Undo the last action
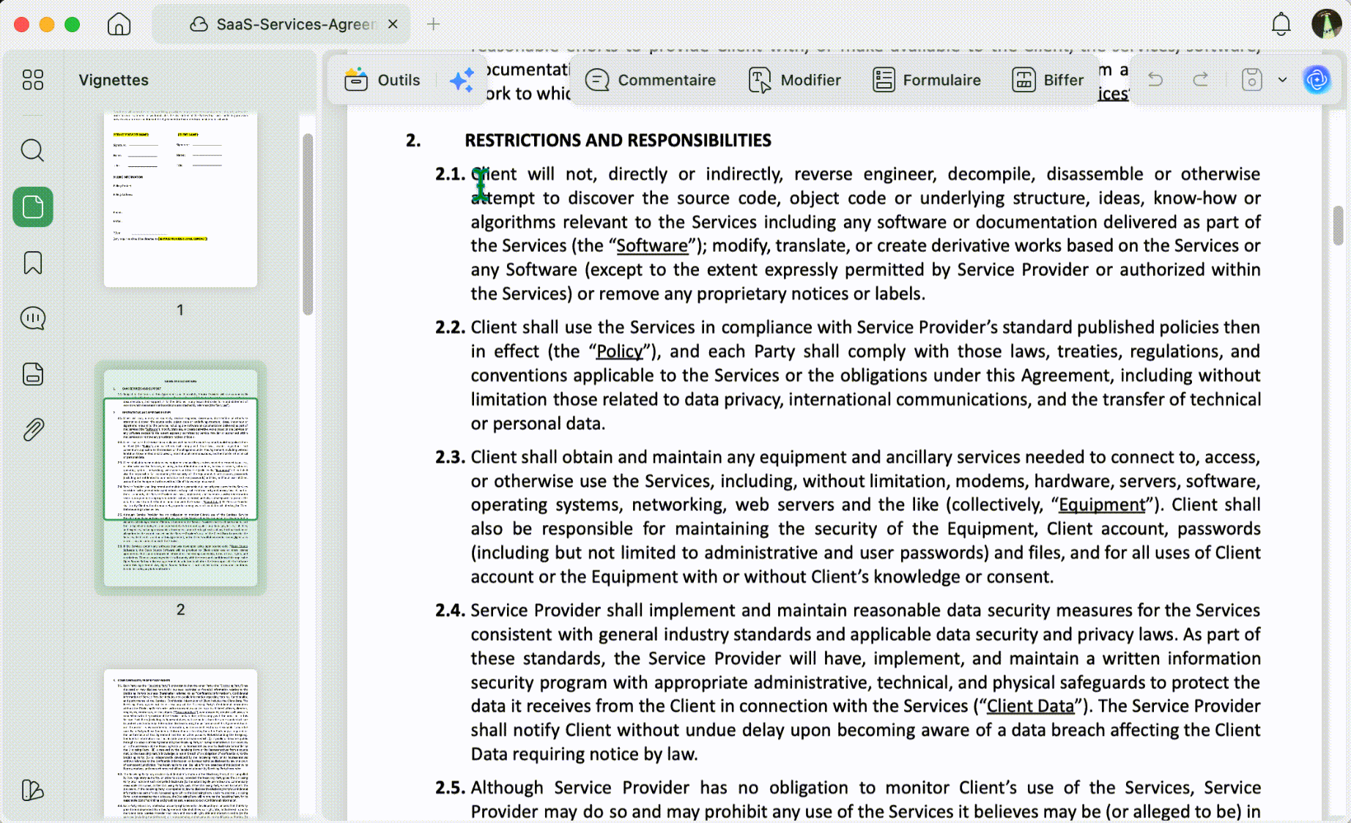The height and width of the screenshot is (823, 1351). (1155, 79)
